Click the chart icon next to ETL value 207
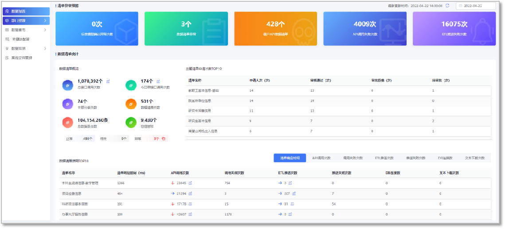The image size is (505, 229). click(294, 194)
